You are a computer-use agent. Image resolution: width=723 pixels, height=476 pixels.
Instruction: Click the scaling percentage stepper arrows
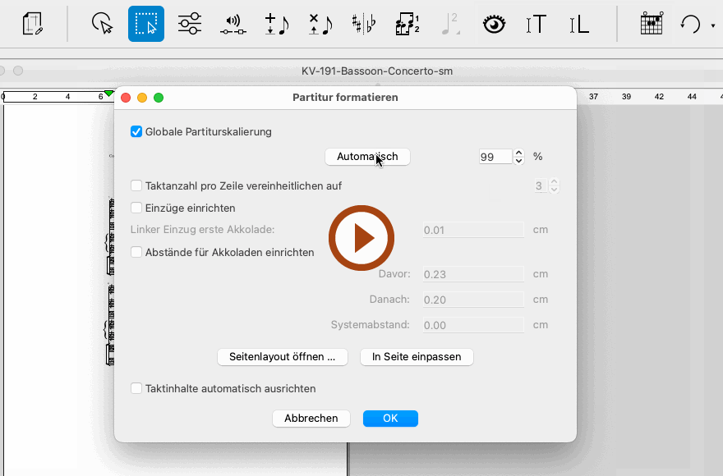pos(518,156)
